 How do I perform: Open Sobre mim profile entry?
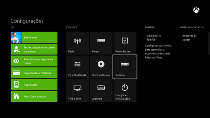tap(34, 37)
